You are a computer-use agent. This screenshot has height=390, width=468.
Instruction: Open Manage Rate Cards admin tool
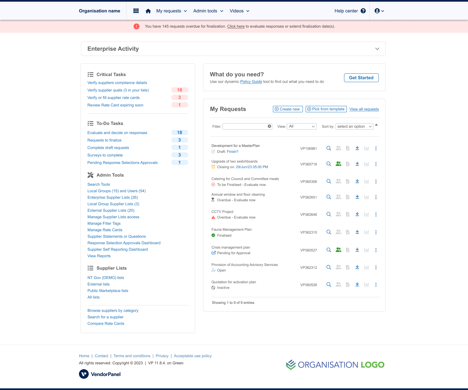click(x=105, y=230)
